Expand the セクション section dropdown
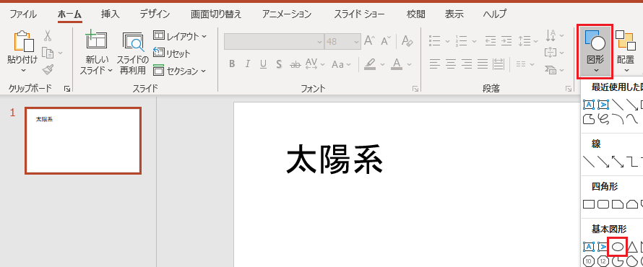Image resolution: width=643 pixels, height=267 pixels. pos(204,71)
